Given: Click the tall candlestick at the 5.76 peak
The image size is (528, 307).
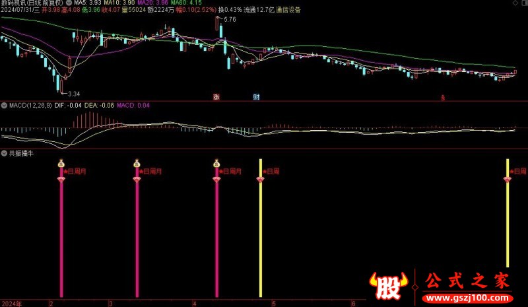Looking at the screenshot, I should pyautogui.click(x=217, y=23).
